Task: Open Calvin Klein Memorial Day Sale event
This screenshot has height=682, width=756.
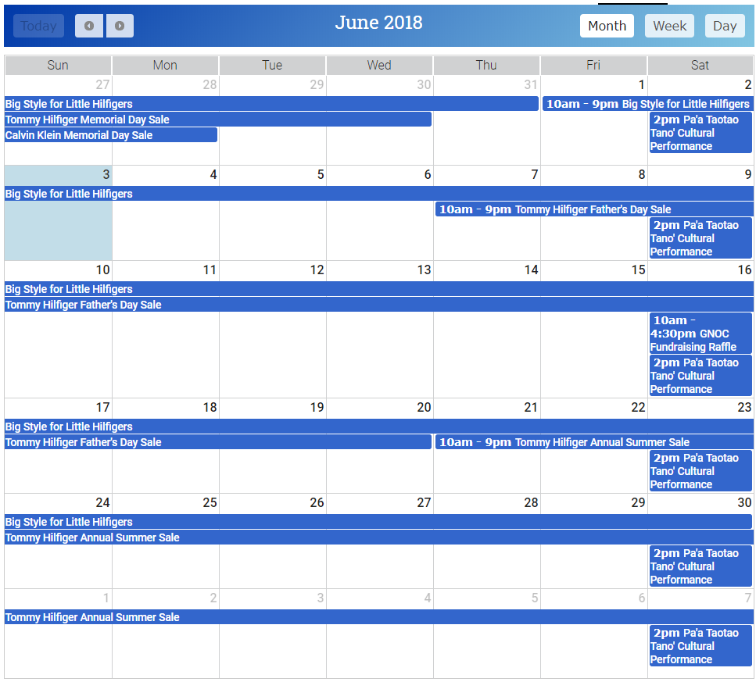Action: [x=111, y=135]
